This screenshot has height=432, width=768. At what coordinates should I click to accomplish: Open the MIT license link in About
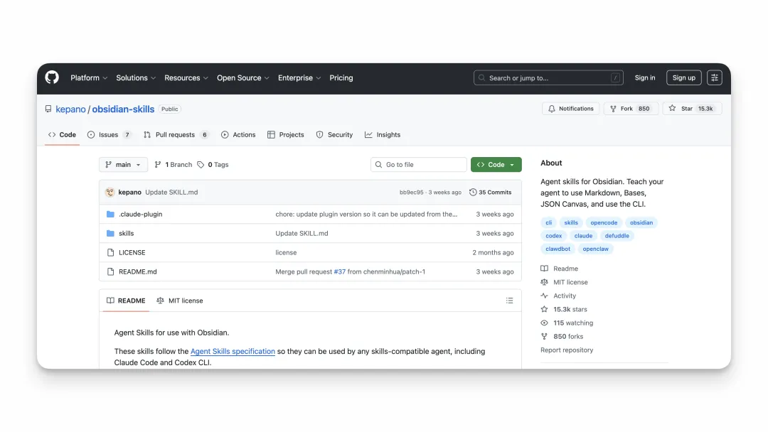[564, 282]
